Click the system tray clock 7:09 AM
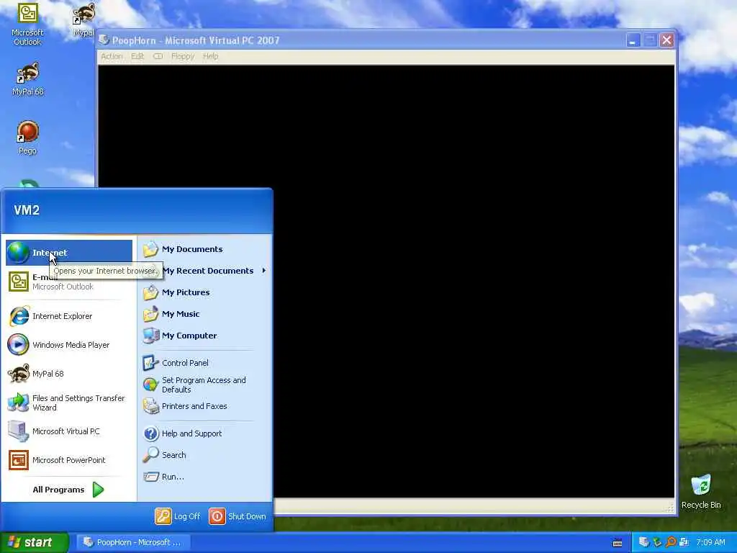 point(710,542)
